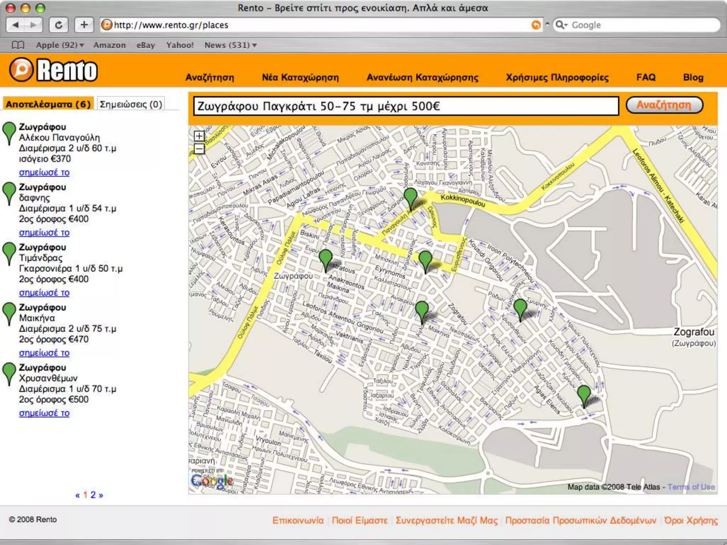Click the browser URL address field
Screen dimensions: 727x545
tap(321, 25)
